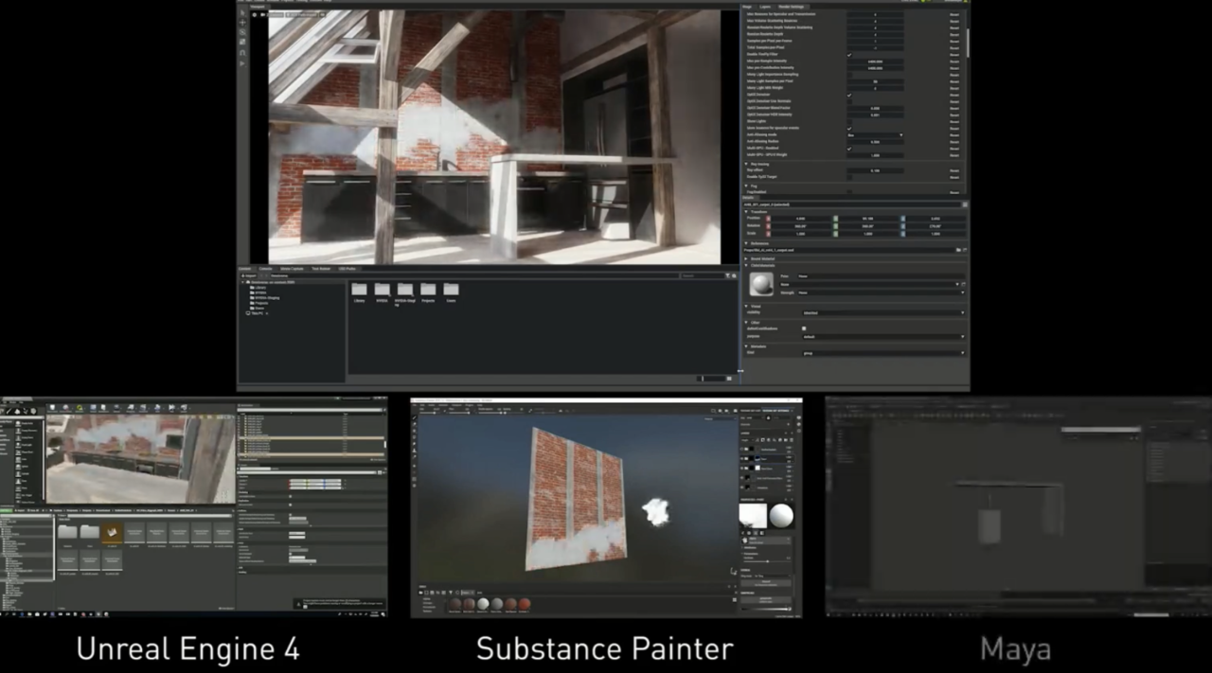The height and width of the screenshot is (673, 1212).
Task: Open the visibility dropdown set to inherited
Action: (x=882, y=312)
